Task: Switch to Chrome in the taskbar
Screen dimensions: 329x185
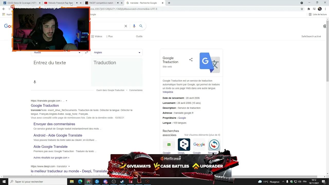Action: 89,182
